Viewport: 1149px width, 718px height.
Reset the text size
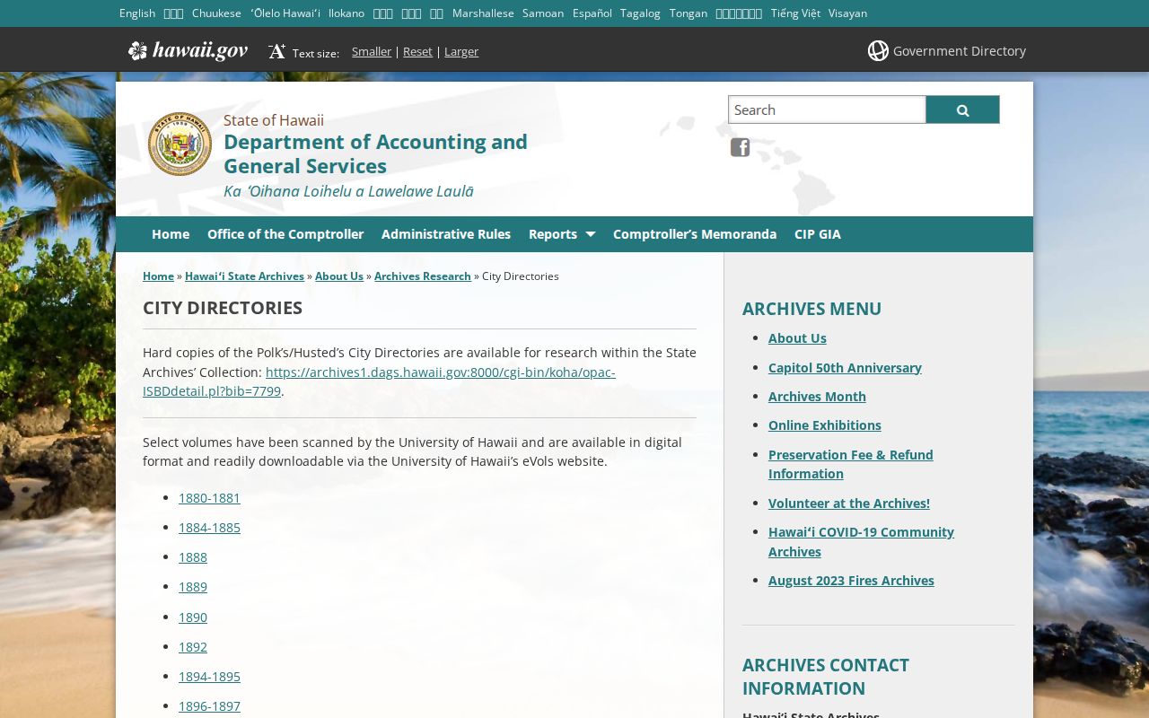click(x=417, y=52)
